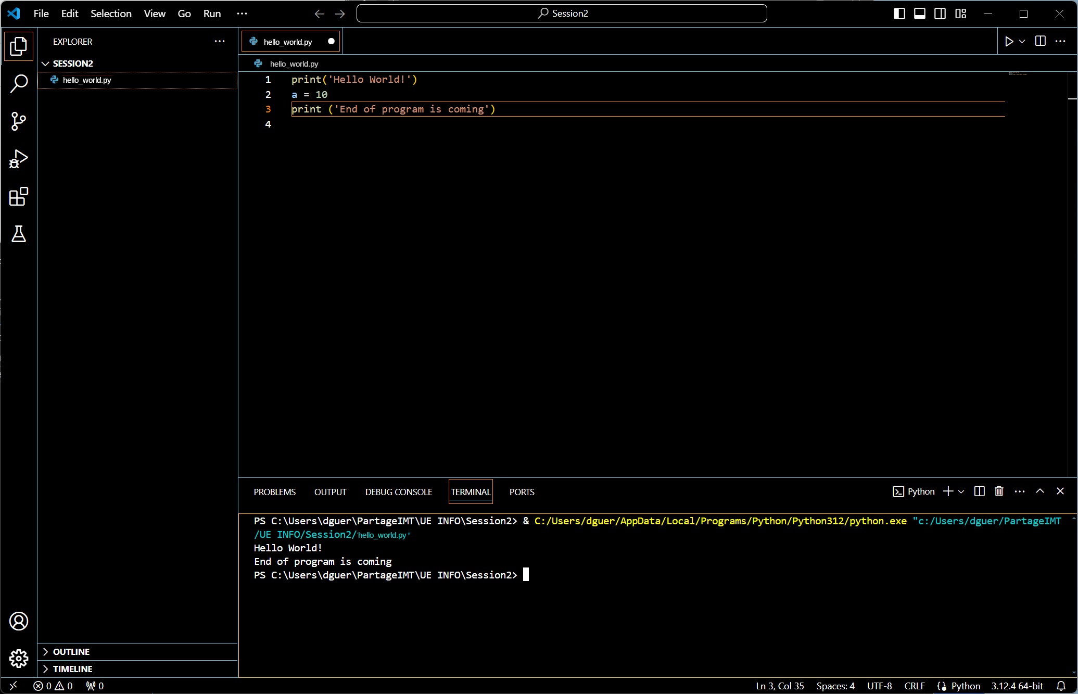Open the Selection menu
Viewport: 1078px width, 694px height.
(x=111, y=14)
